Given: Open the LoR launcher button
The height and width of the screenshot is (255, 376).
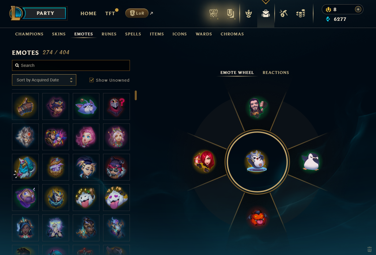Looking at the screenshot, I should pyautogui.click(x=137, y=13).
